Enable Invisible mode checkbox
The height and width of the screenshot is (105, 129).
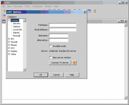pyautogui.click(x=51, y=46)
